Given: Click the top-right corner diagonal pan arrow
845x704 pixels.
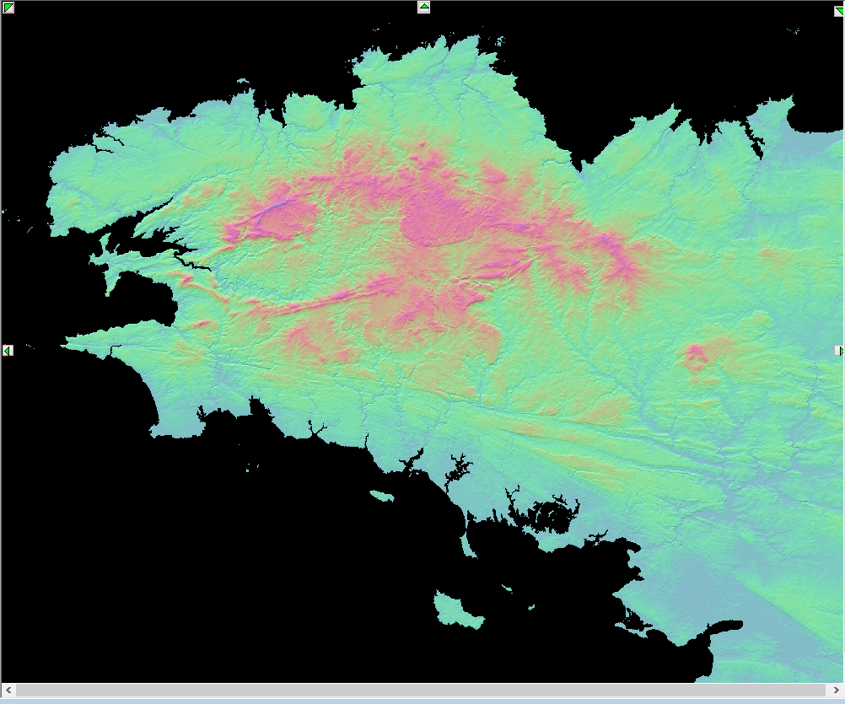Looking at the screenshot, I should 838,10.
